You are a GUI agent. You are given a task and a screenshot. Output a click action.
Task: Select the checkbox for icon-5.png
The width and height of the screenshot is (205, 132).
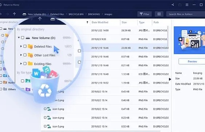click(x=45, y=126)
